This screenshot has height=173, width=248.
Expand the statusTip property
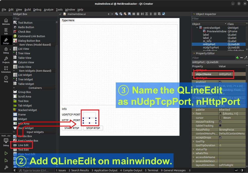194,149
